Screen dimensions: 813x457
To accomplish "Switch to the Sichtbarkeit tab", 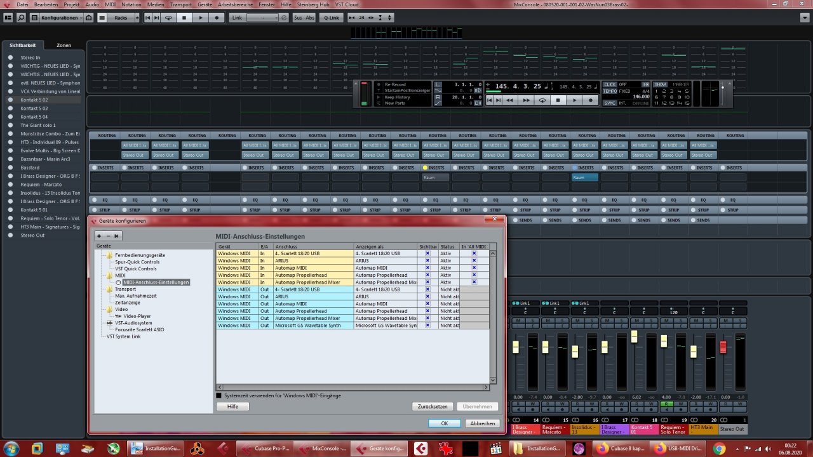I will pyautogui.click(x=23, y=46).
